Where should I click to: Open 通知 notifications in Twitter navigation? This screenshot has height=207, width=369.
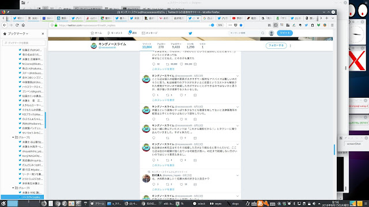point(132,33)
